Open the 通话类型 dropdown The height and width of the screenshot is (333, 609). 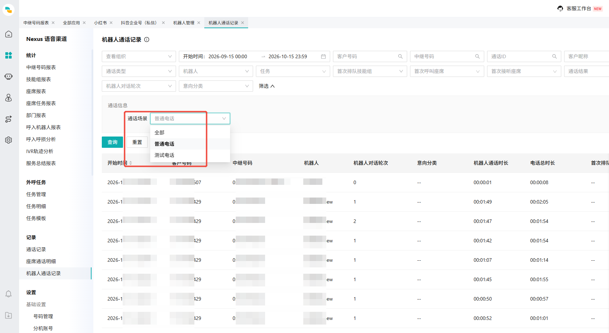139,71
